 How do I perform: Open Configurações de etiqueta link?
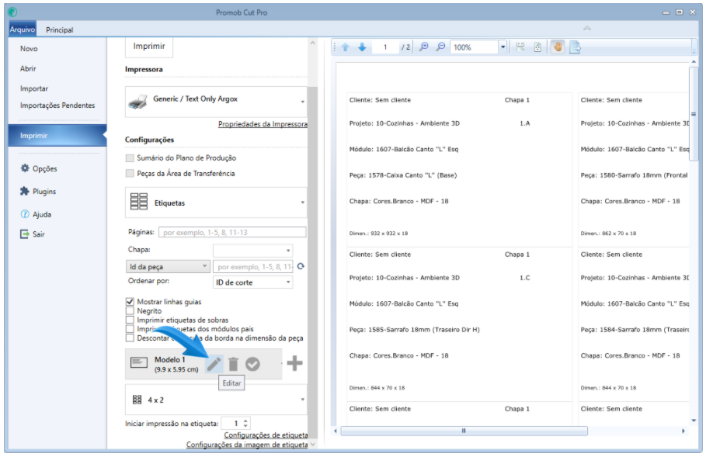click(266, 435)
